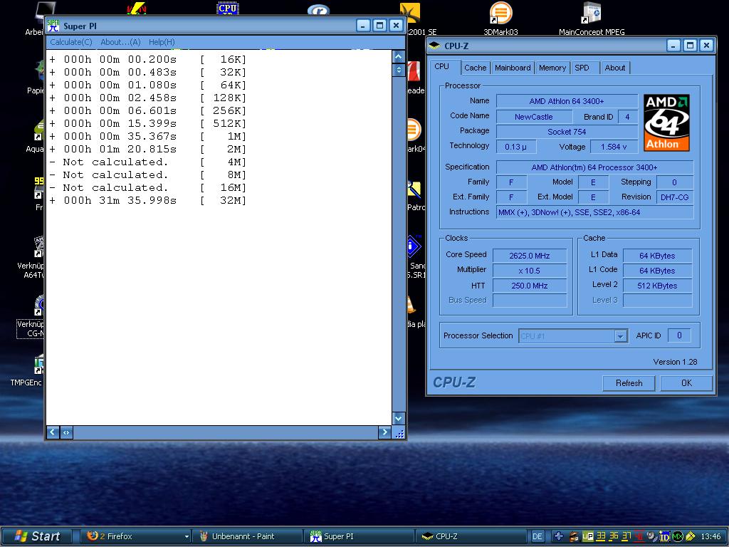Click the speaker tray icon
This screenshot has height=547, width=729.
click(x=652, y=536)
